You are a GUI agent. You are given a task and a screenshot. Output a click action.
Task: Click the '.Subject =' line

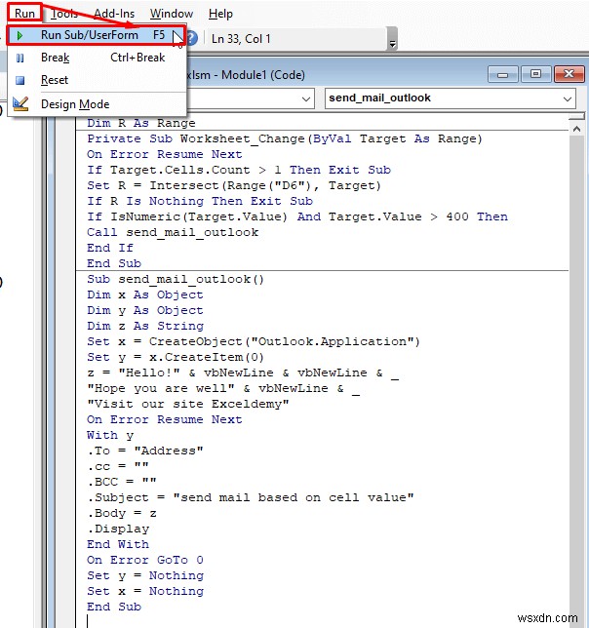click(251, 498)
